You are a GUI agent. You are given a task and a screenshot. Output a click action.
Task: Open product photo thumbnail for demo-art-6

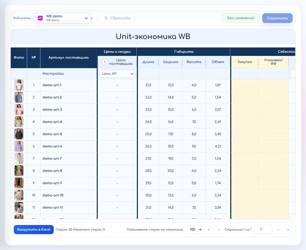tap(19, 146)
